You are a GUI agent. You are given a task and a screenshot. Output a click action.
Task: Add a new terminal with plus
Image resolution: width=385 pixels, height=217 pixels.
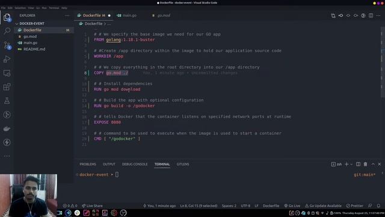pos(346,164)
